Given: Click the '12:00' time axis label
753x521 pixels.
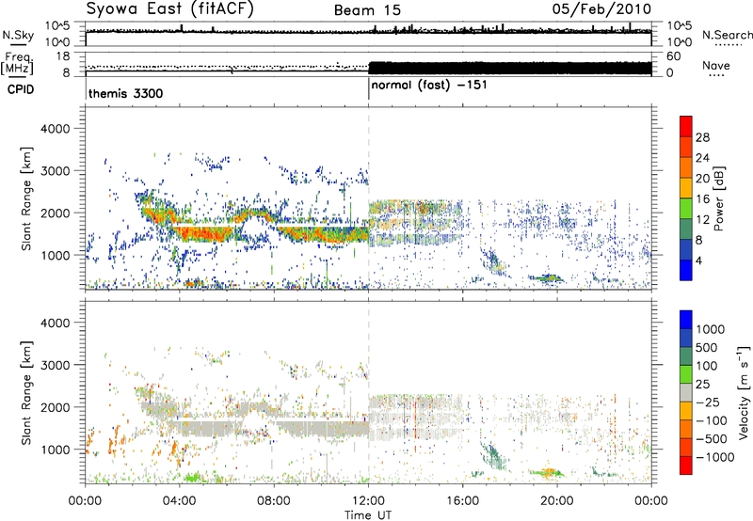Looking at the screenshot, I should pos(368,501).
